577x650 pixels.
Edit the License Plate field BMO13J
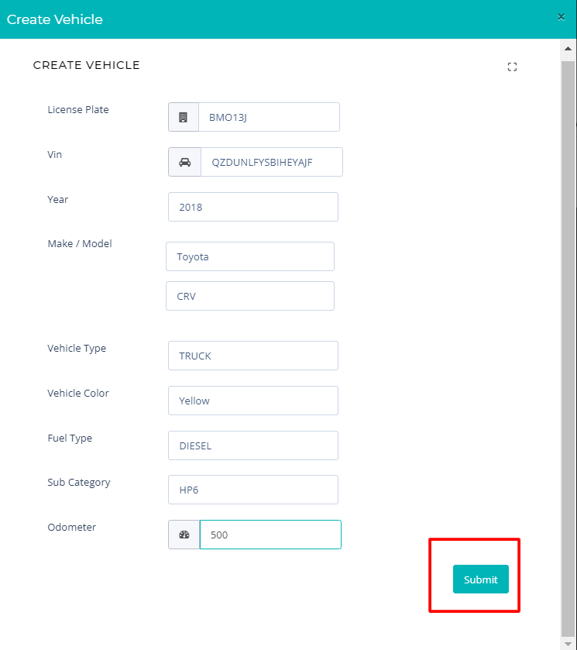point(269,117)
